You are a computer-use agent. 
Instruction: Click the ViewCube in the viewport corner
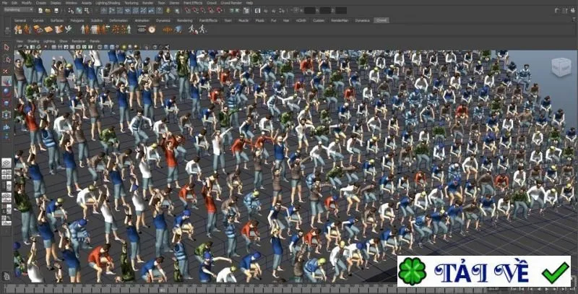(561, 67)
